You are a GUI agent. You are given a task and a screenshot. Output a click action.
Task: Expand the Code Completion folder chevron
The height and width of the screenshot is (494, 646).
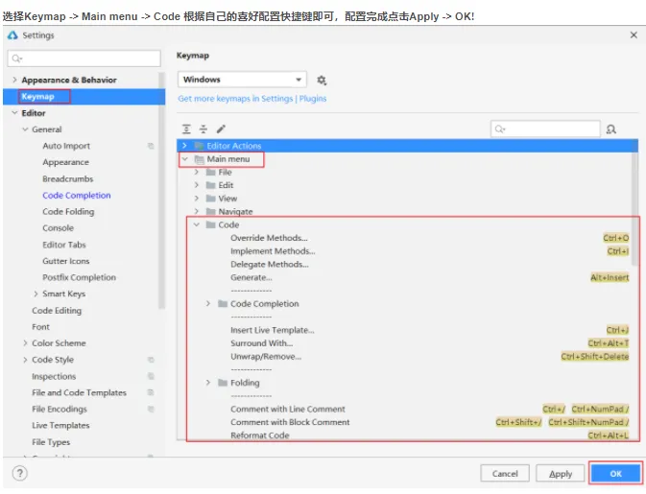click(208, 304)
